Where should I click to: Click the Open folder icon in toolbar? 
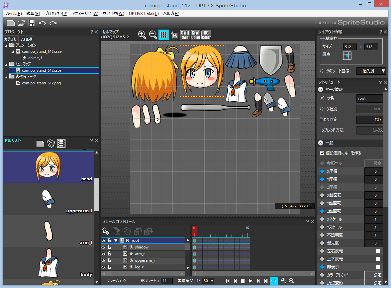coord(21,23)
